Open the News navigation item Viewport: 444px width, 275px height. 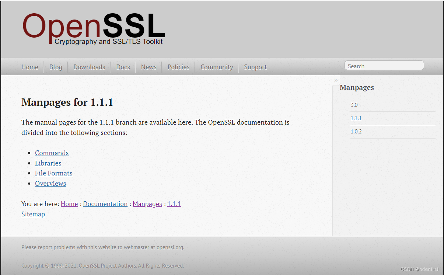[149, 67]
